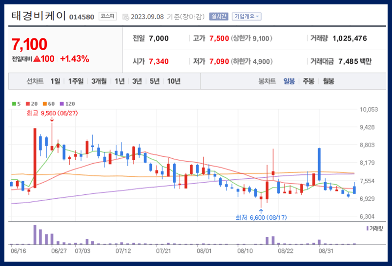The height and width of the screenshot is (266, 392).
Task: Open the 기업개요 dropdown
Action: point(247,17)
